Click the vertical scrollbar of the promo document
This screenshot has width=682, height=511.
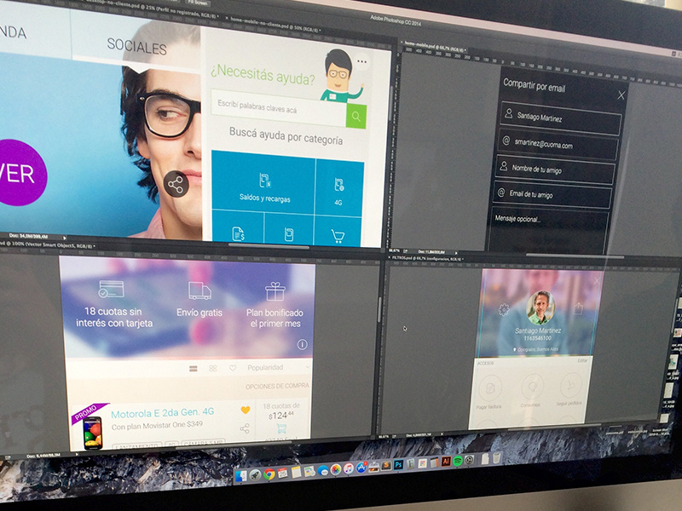(379, 309)
